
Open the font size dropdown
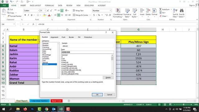click(x=45, y=11)
